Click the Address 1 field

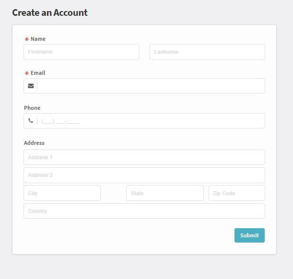[144, 157]
